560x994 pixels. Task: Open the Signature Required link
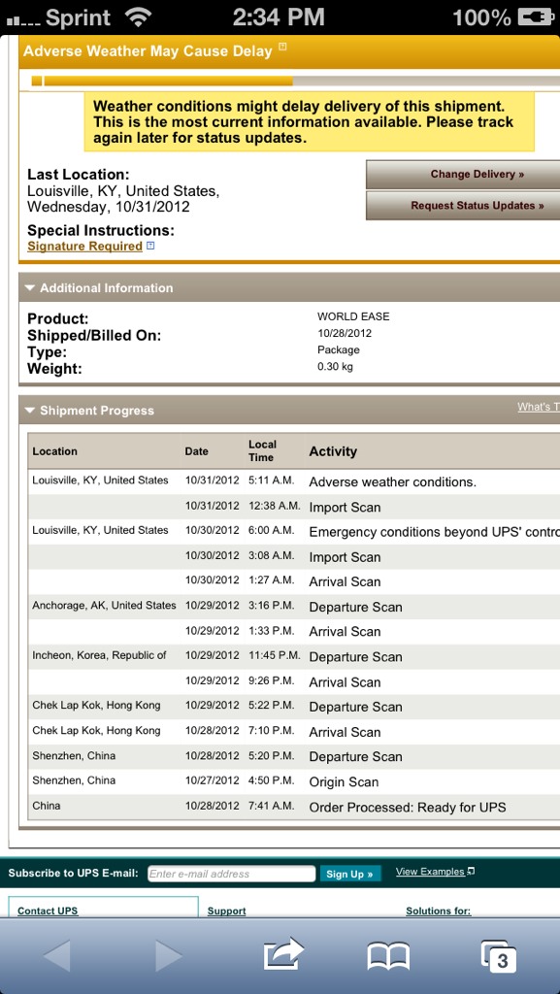click(84, 246)
